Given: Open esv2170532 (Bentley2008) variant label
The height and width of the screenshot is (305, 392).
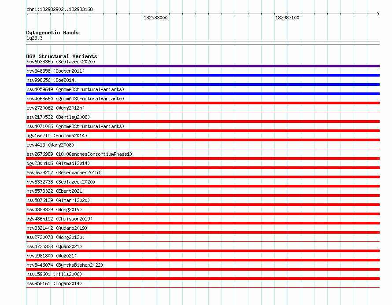Looking at the screenshot, I should click(x=58, y=117).
